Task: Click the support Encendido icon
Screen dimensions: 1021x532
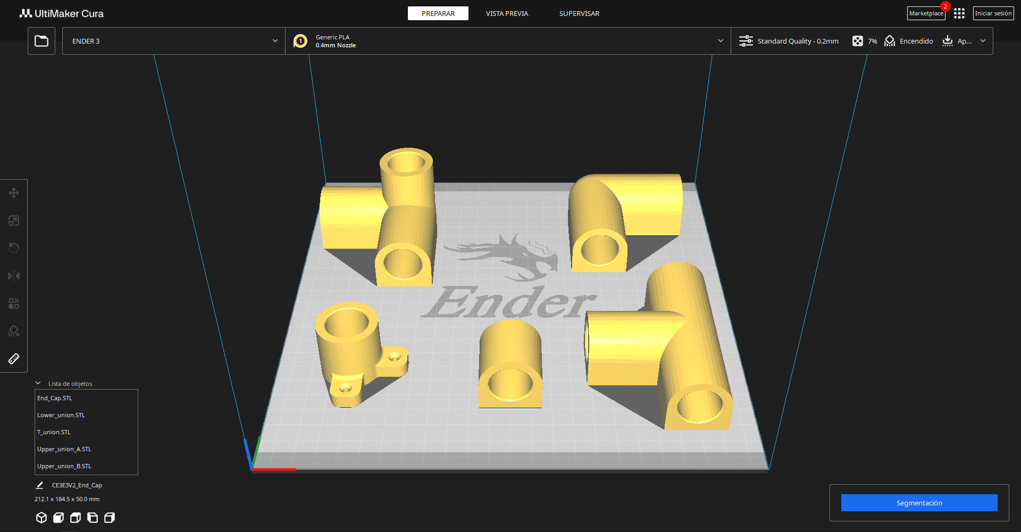Action: coord(890,41)
